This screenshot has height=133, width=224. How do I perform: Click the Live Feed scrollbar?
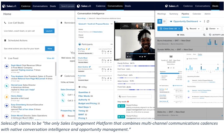pos(56,69)
